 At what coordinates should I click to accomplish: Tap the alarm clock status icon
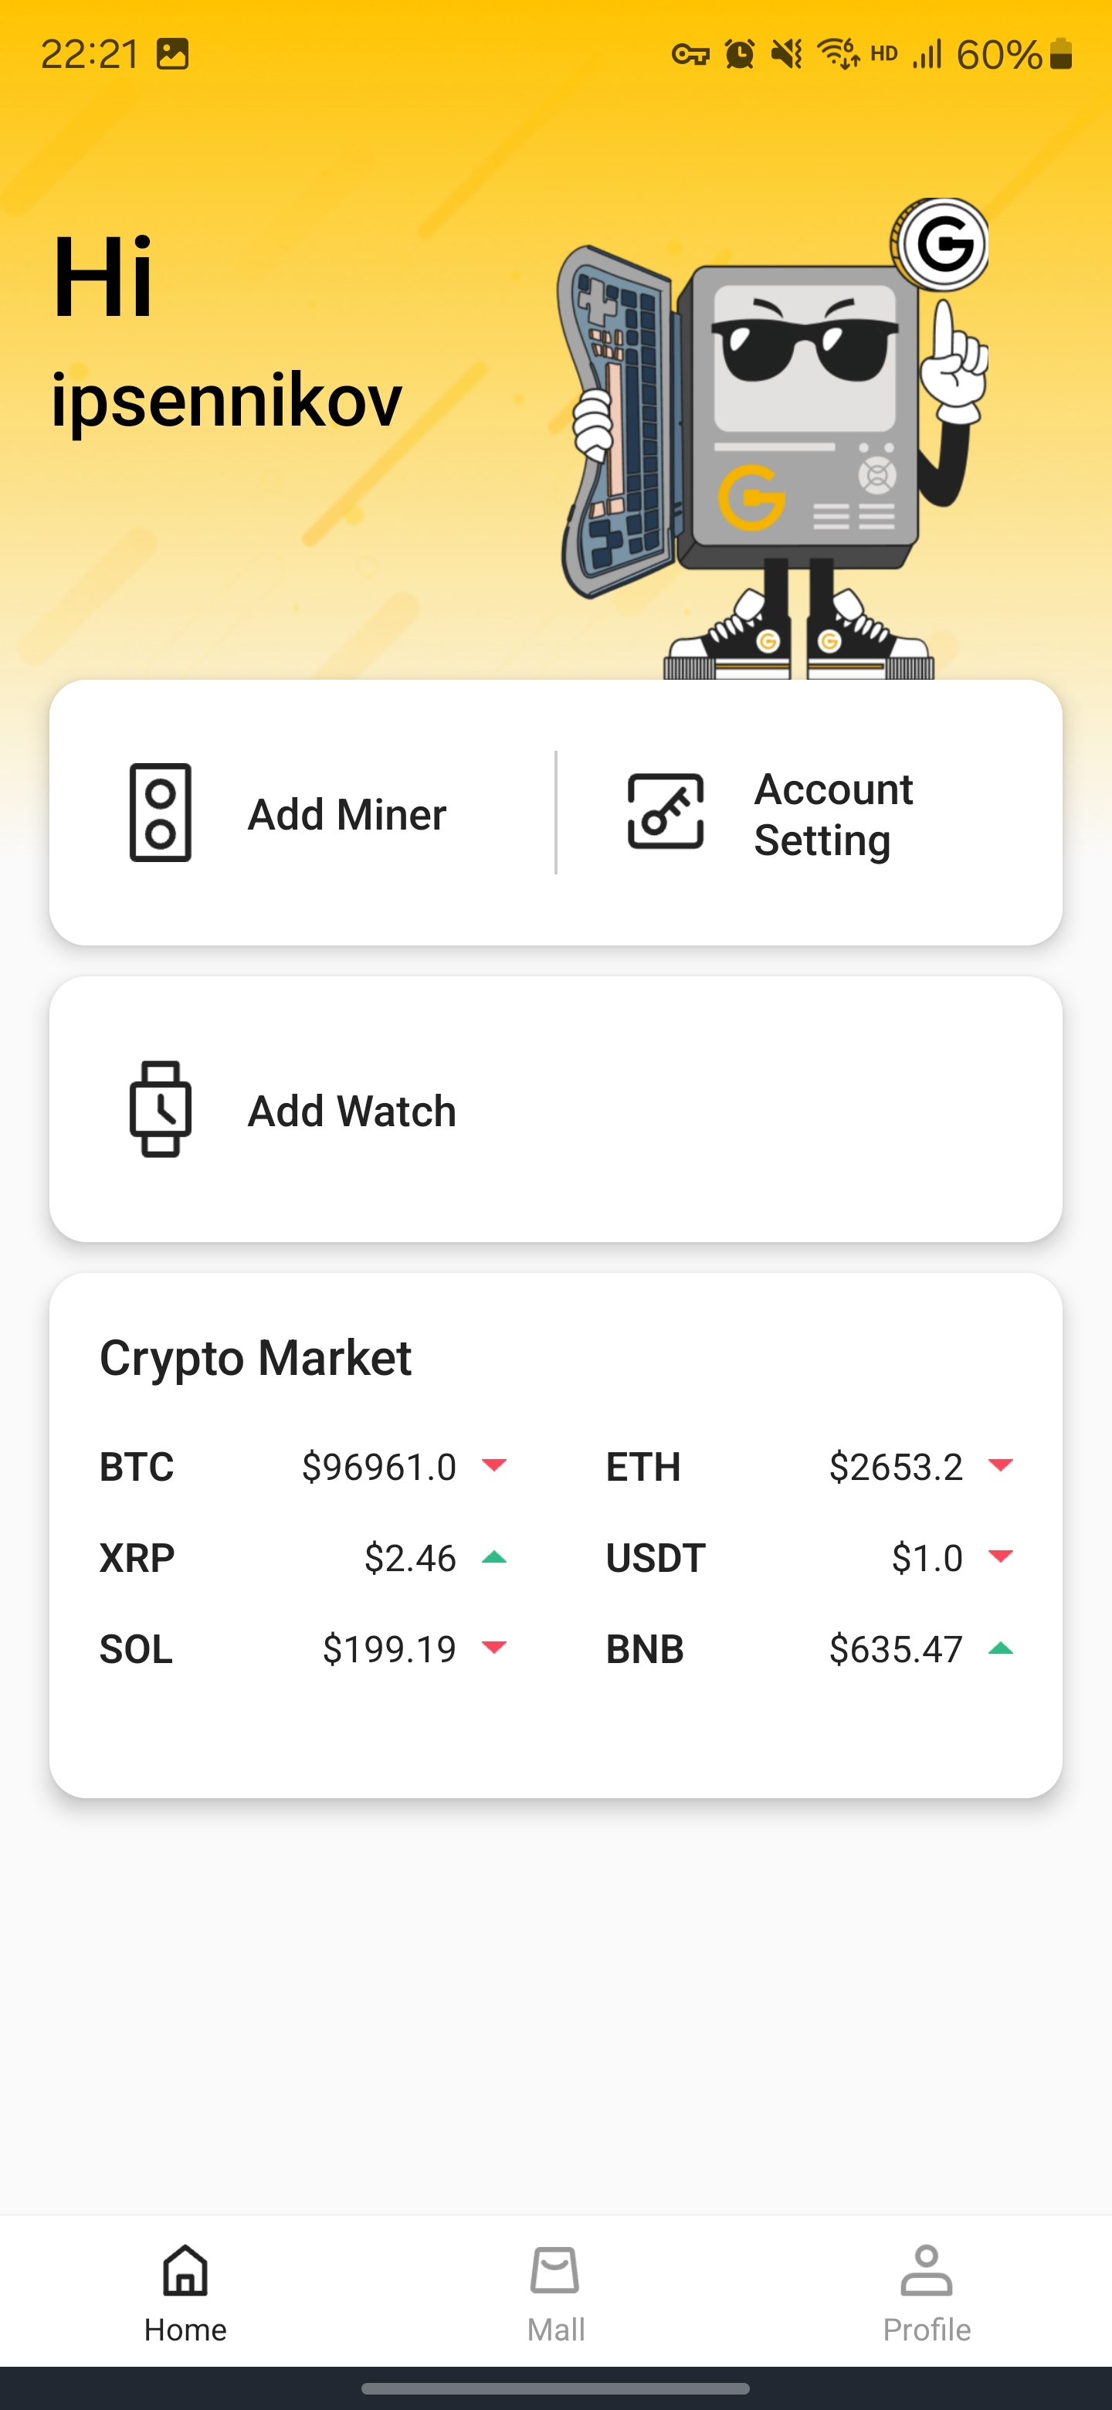pos(739,54)
